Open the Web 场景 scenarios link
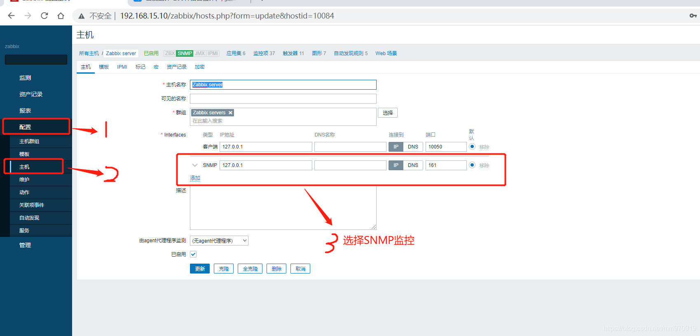 pos(386,53)
